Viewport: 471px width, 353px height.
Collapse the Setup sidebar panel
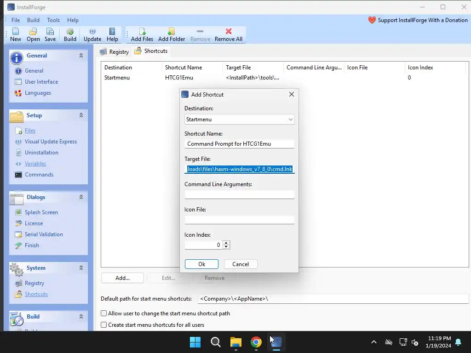tap(81, 115)
